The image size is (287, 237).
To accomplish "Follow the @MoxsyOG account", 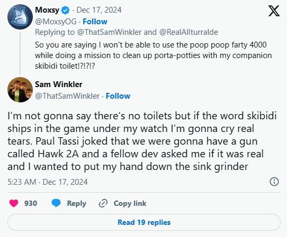I will [x=95, y=22].
